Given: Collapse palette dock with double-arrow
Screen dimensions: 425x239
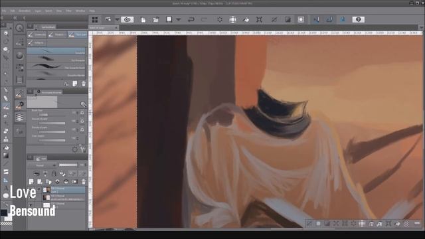Looking at the screenshot, I should [15, 18].
